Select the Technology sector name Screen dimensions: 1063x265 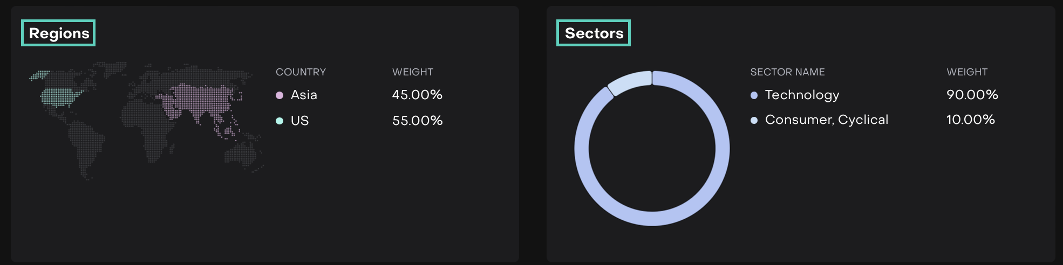click(x=802, y=95)
